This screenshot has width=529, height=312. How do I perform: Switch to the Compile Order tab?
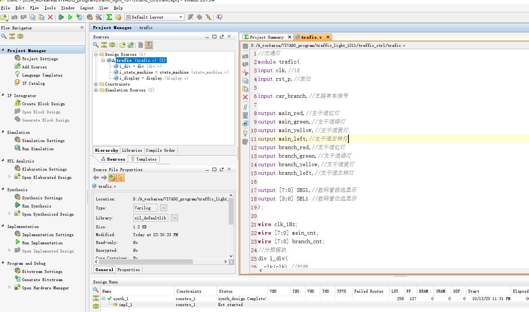click(160, 150)
